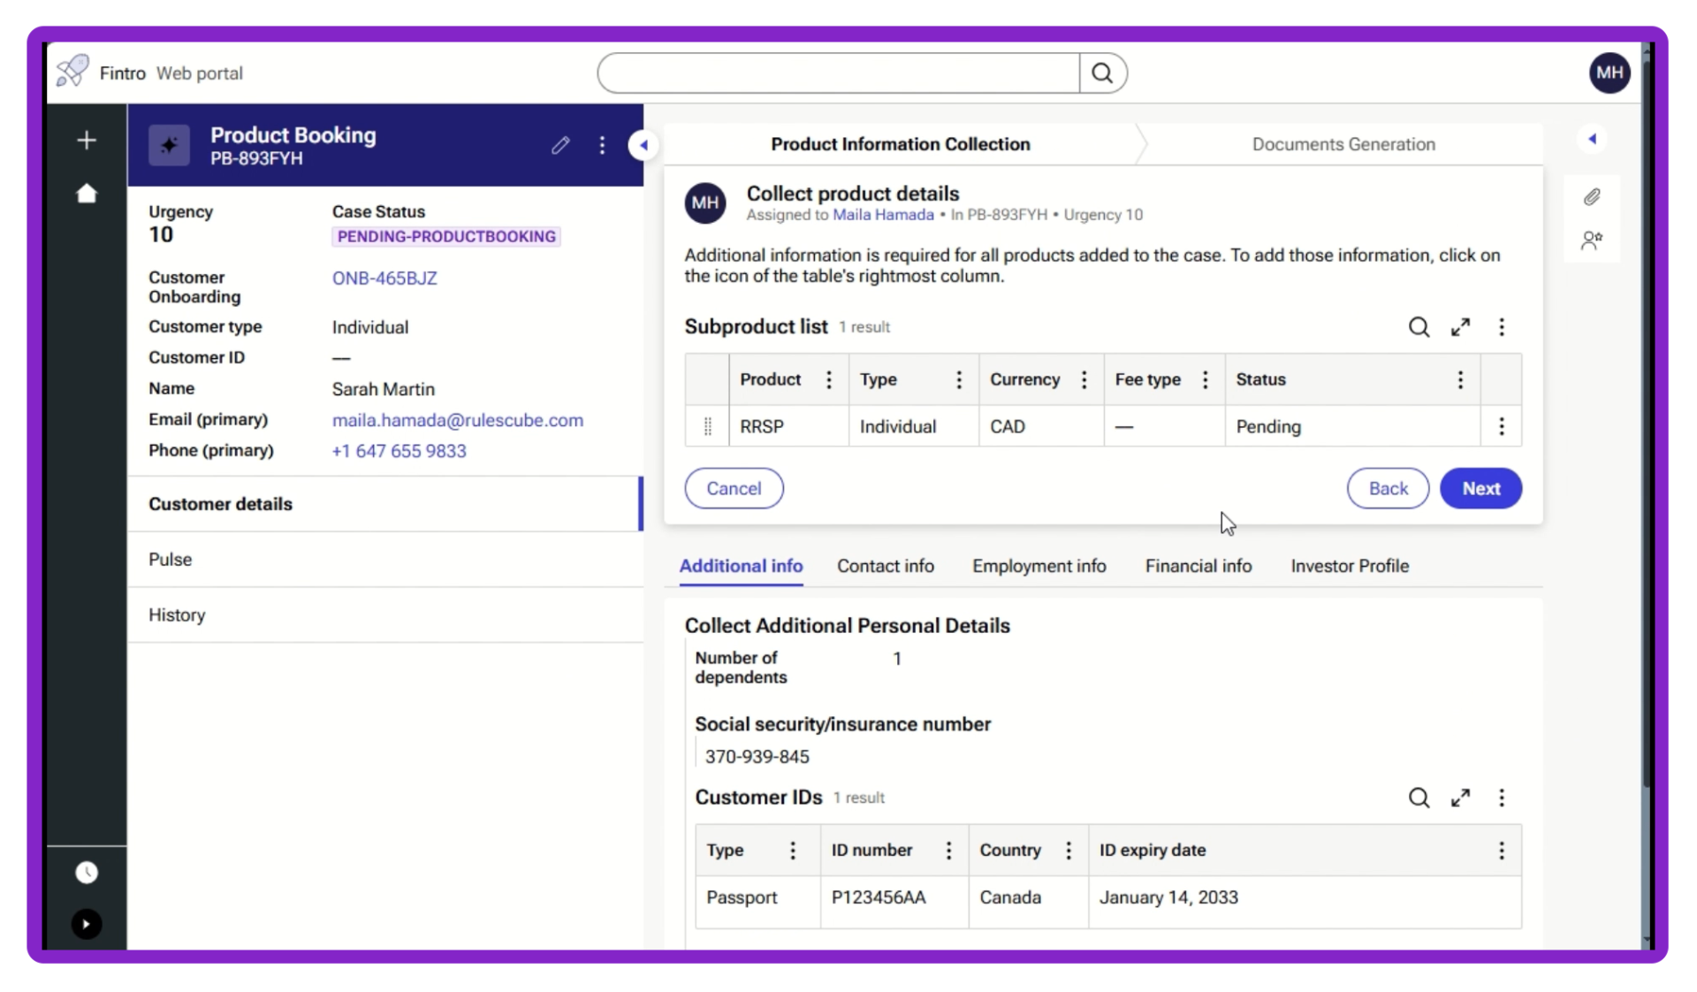Collapse the left case summary panel

coord(643,145)
